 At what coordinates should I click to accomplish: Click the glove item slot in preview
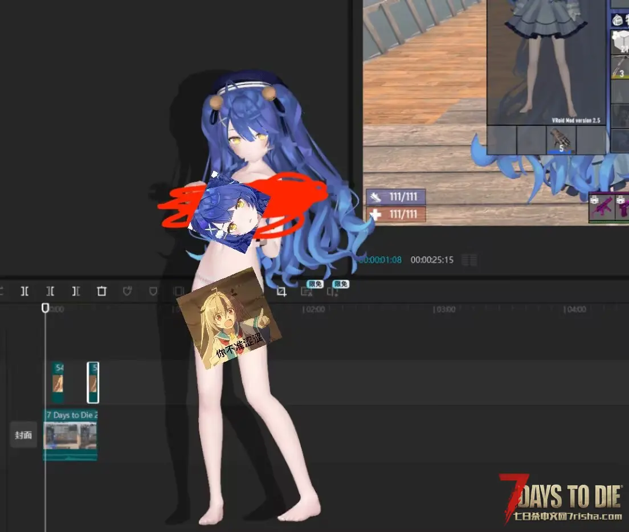pyautogui.click(x=561, y=140)
